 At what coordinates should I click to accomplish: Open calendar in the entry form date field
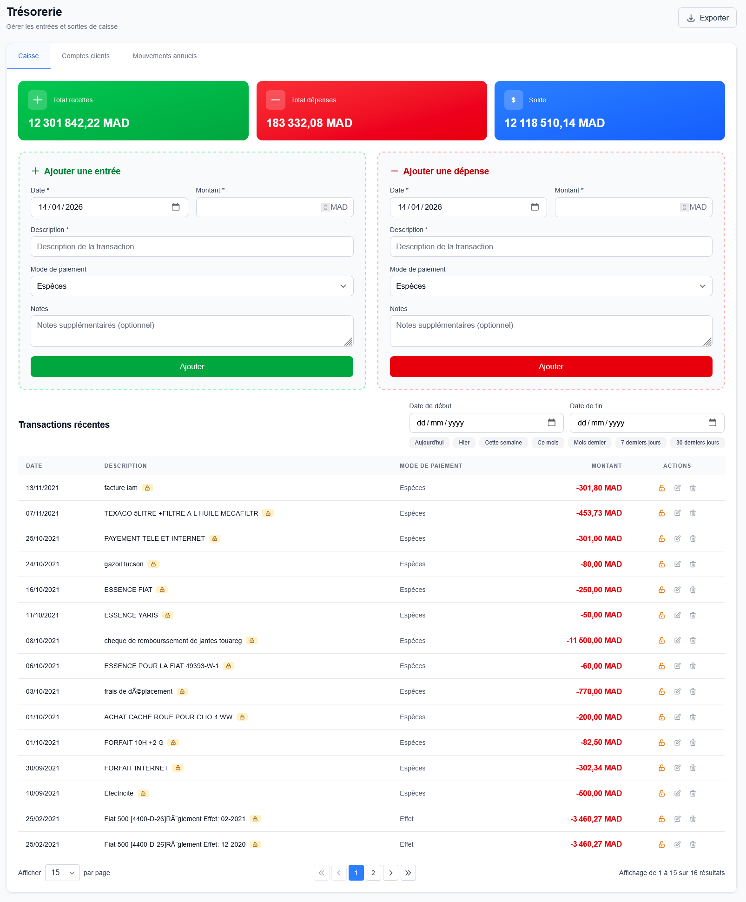[x=176, y=207]
